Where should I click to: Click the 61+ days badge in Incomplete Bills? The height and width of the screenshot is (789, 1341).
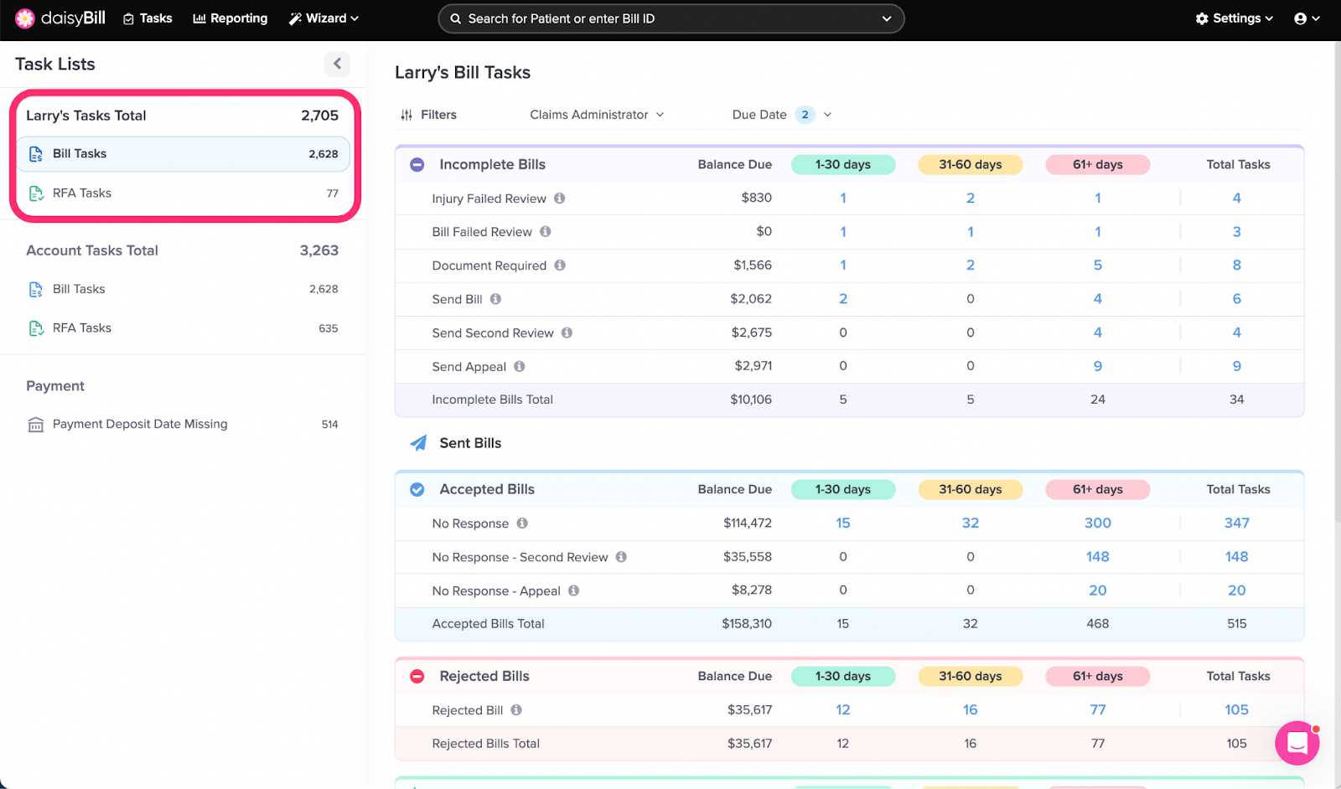coord(1097,165)
